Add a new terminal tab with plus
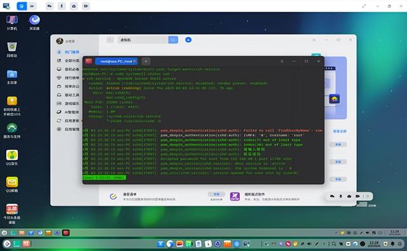Image resolution: width=407 pixels, height=251 pixels. (x=146, y=61)
